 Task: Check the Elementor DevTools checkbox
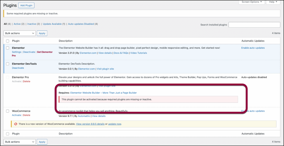point(8,64)
